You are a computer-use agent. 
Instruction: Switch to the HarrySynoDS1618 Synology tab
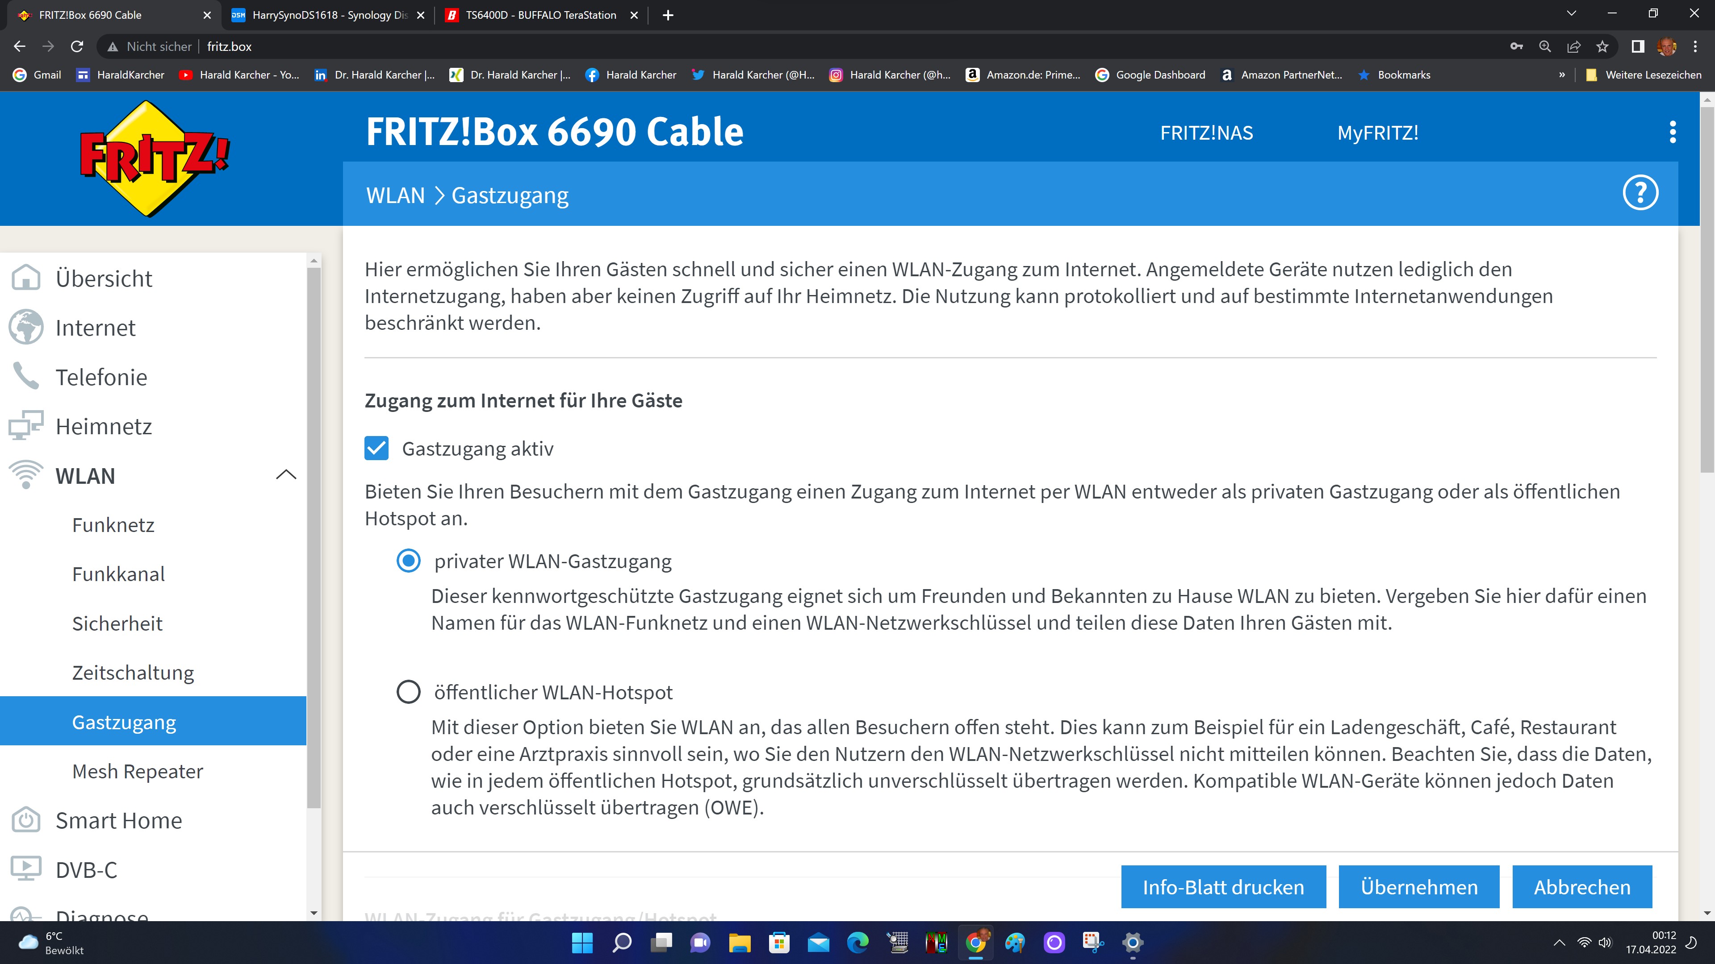pyautogui.click(x=329, y=15)
